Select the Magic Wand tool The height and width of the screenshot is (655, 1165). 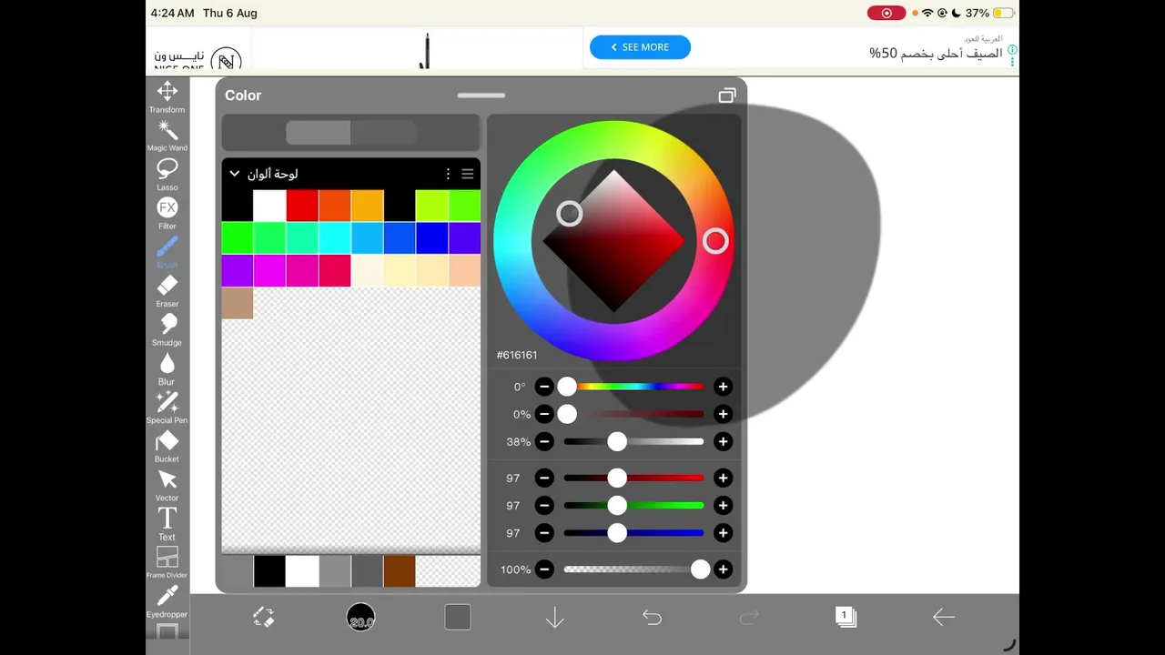pos(167,135)
